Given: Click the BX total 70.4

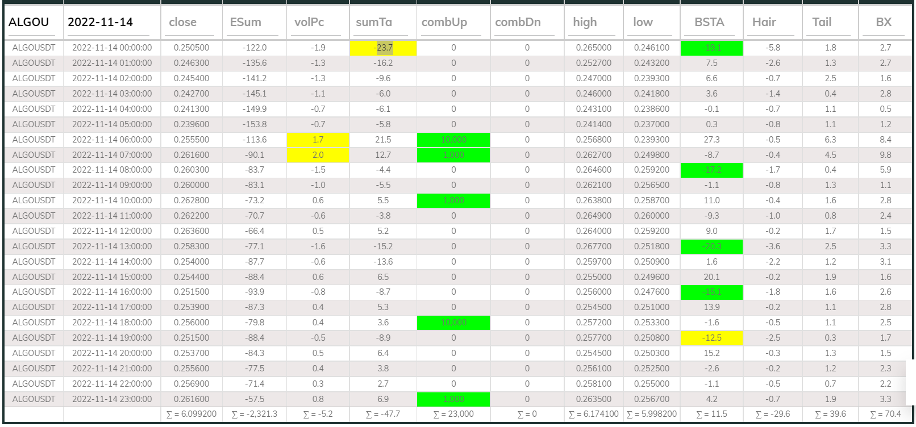Looking at the screenshot, I should (x=885, y=415).
